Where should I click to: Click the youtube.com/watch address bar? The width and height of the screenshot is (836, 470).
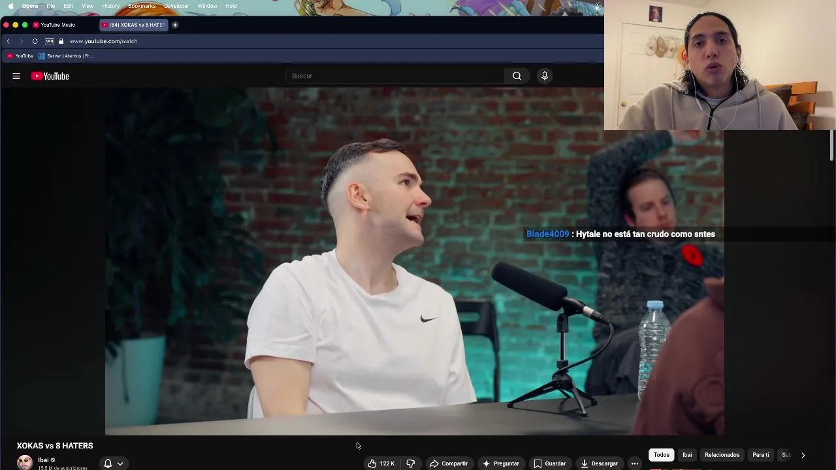click(x=103, y=41)
